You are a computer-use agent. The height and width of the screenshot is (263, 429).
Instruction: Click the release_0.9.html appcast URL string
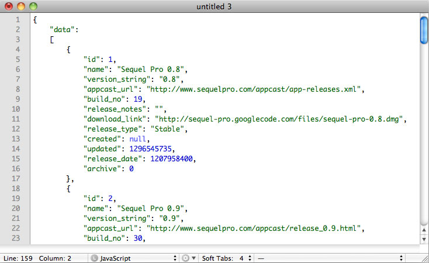254,229
